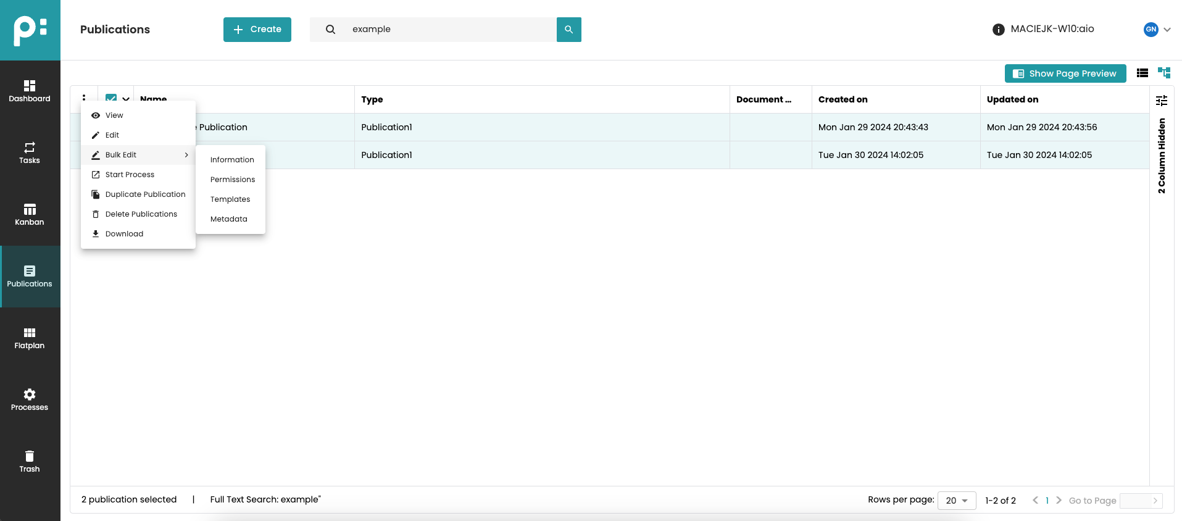Open the Kanban board view
The height and width of the screenshot is (521, 1182).
30,215
